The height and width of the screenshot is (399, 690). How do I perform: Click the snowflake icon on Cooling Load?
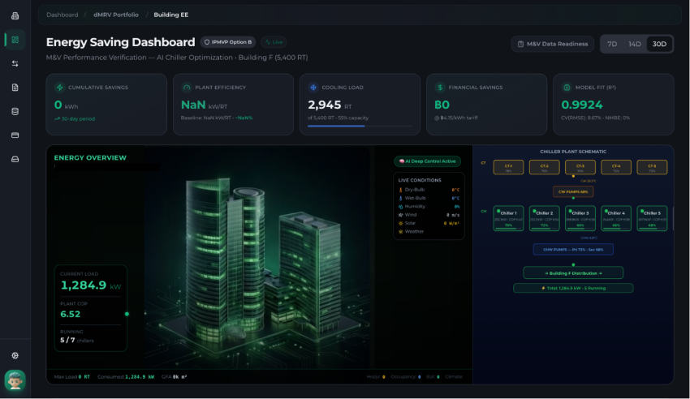pos(313,88)
